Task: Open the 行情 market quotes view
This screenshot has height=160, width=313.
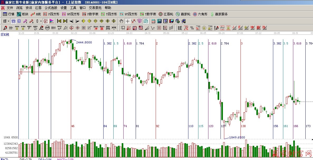Action: point(8,14)
